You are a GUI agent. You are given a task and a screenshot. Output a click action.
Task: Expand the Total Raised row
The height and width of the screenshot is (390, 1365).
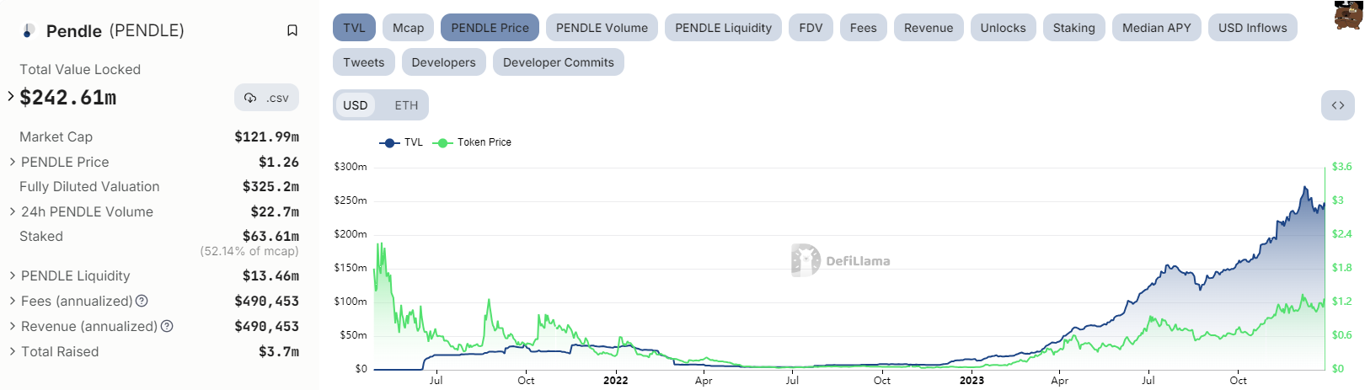[x=13, y=351]
